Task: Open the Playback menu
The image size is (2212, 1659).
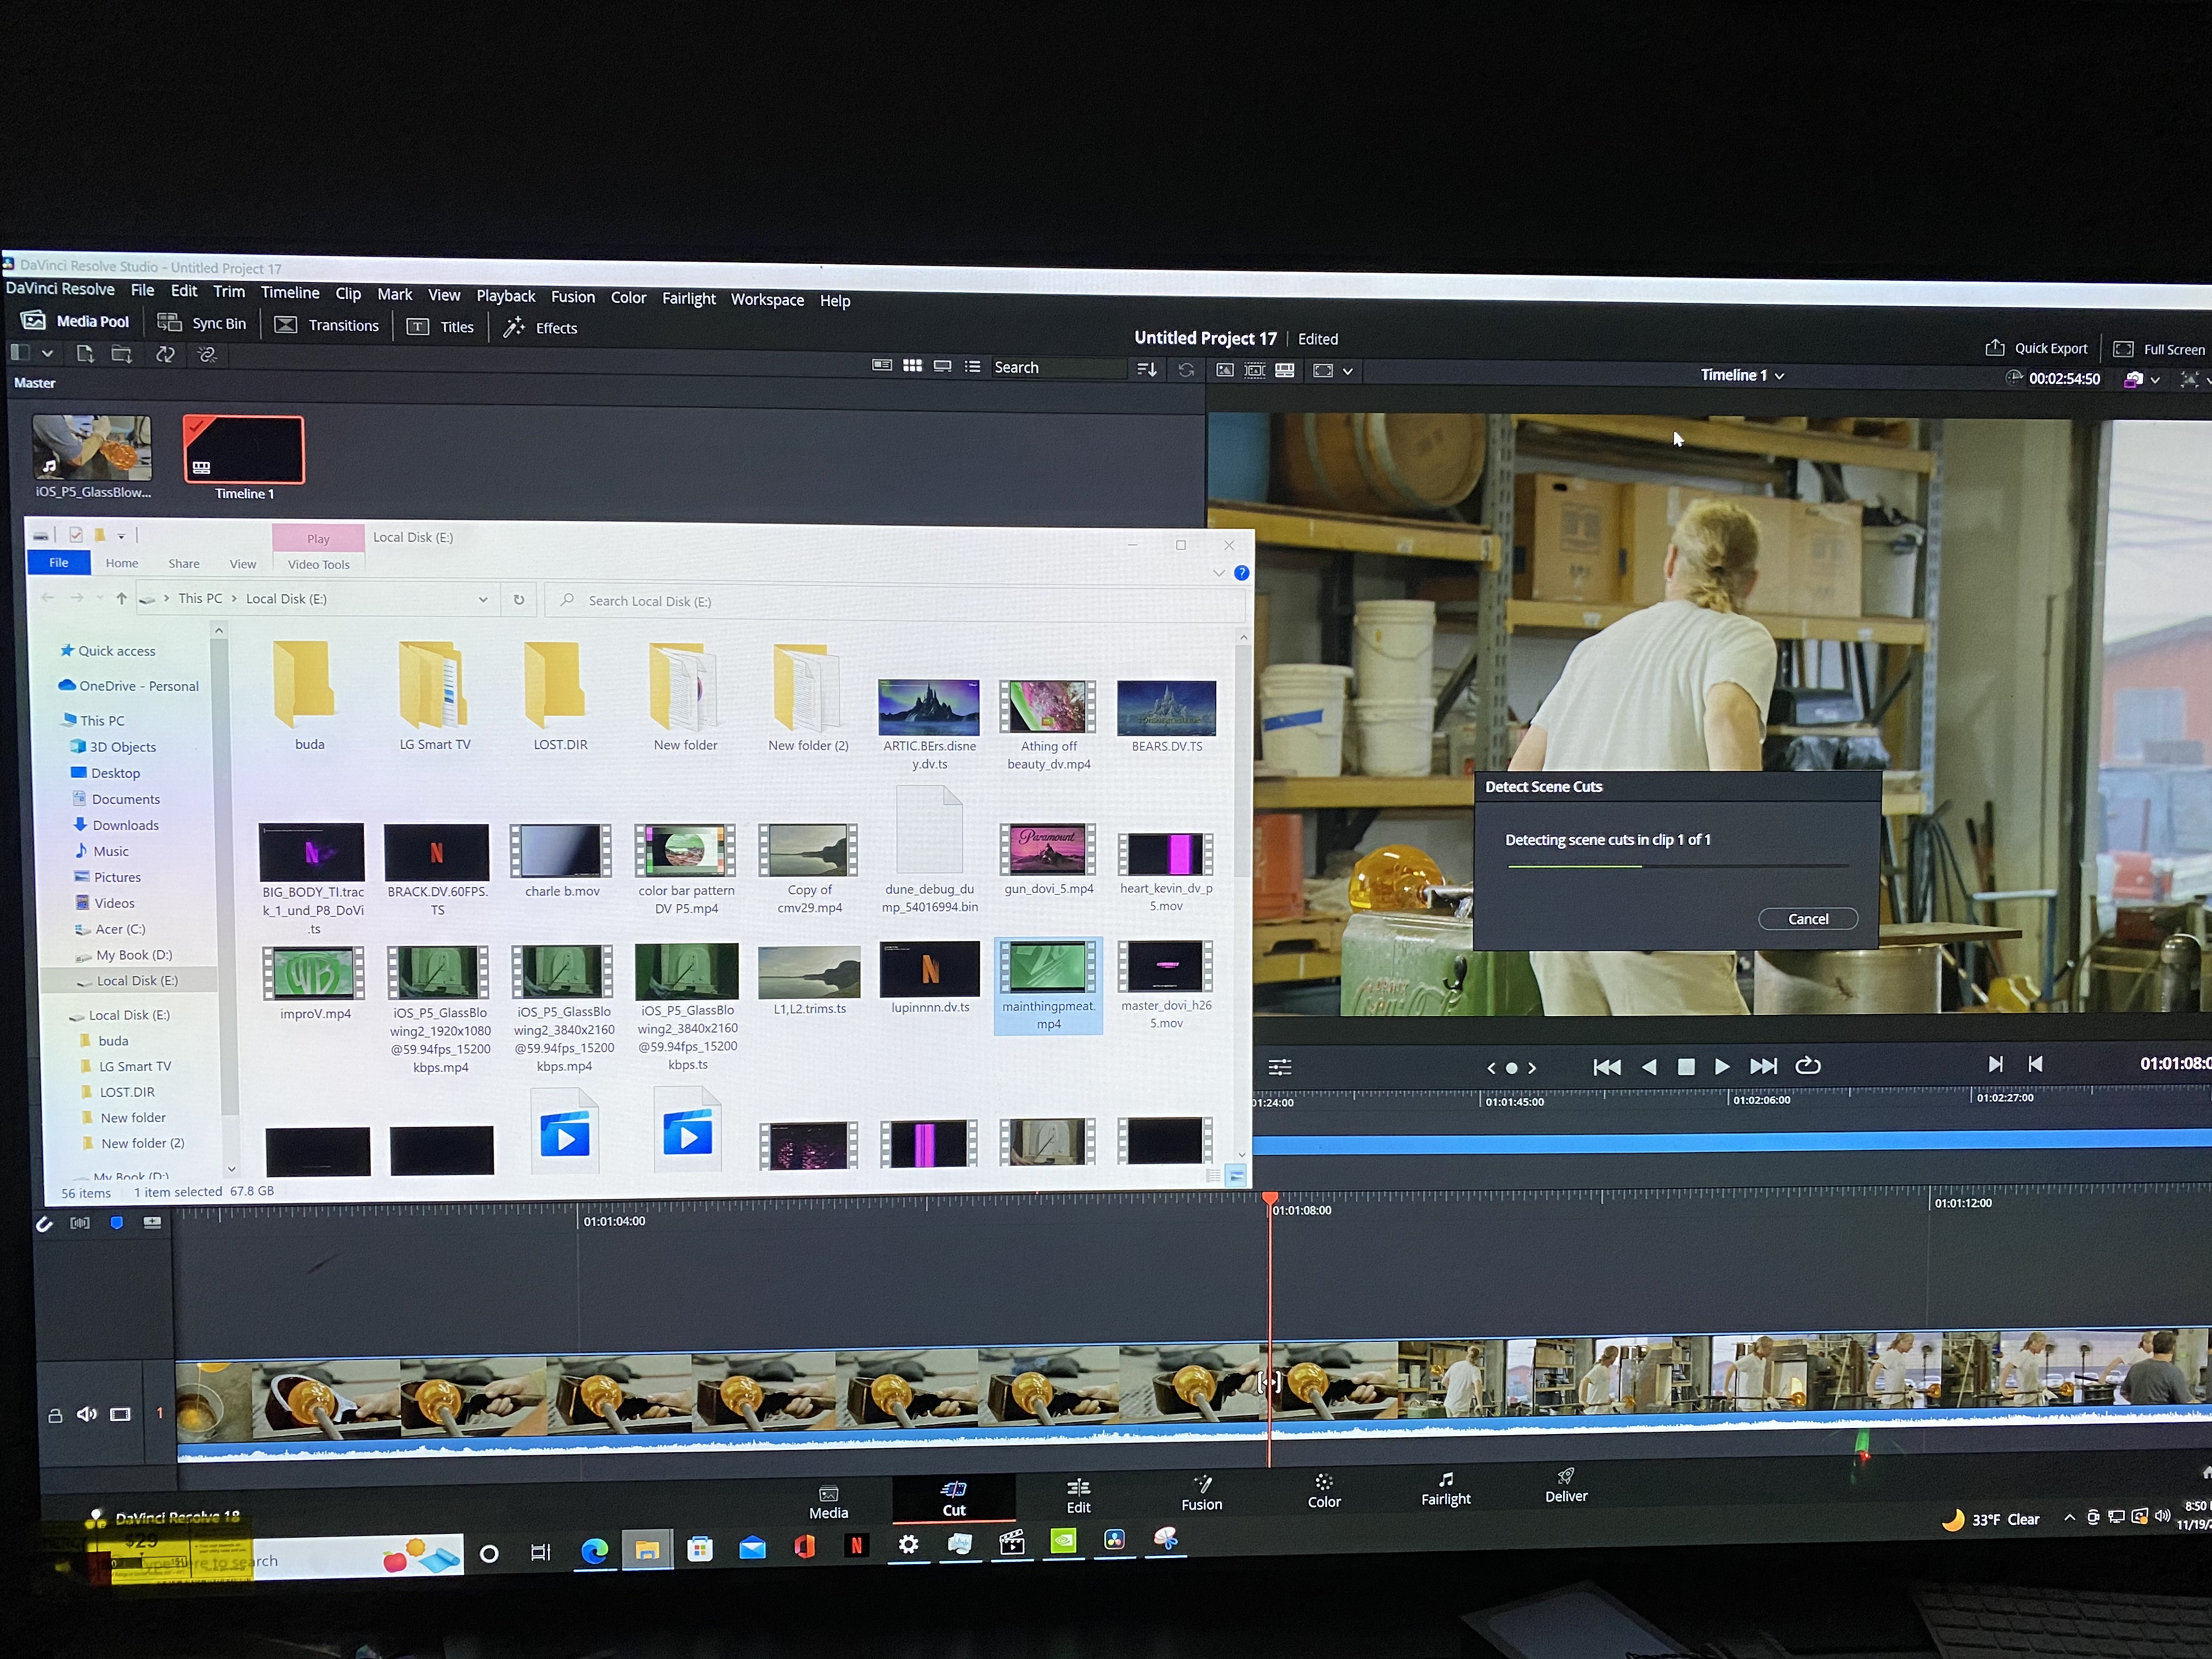Action: coord(505,296)
